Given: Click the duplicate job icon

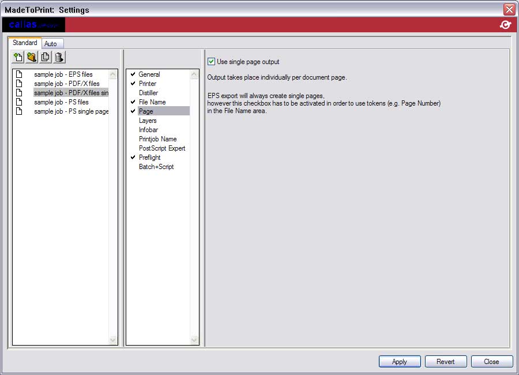Looking at the screenshot, I should click(x=46, y=57).
